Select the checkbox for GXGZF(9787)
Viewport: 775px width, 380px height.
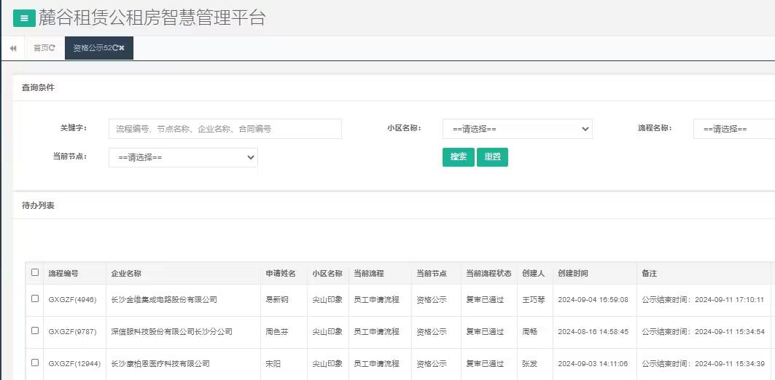tap(35, 330)
